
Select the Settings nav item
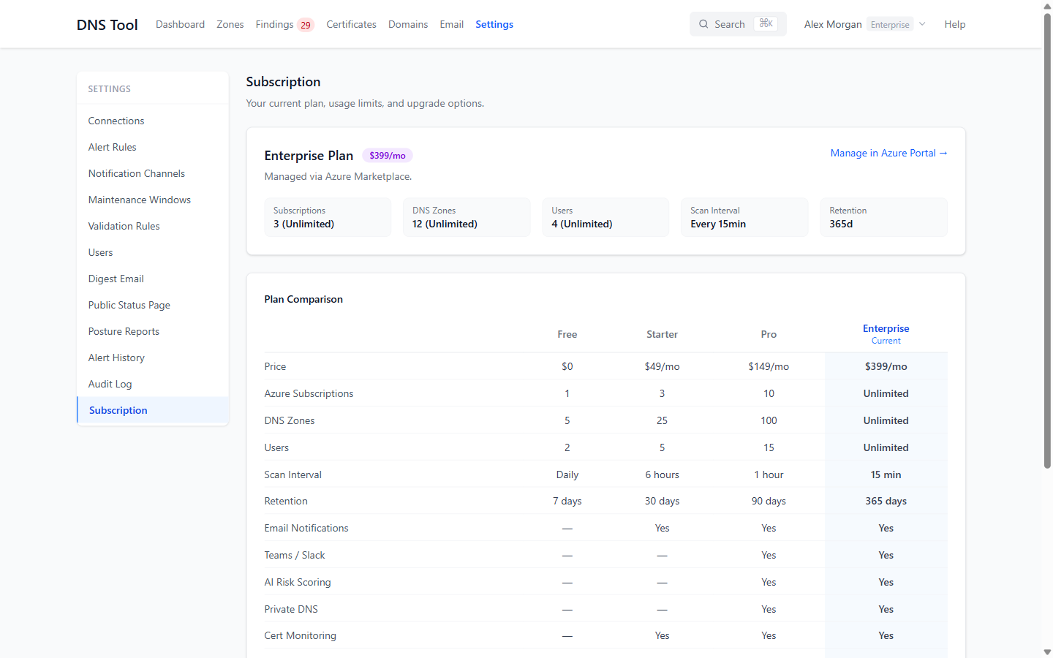[x=494, y=24]
